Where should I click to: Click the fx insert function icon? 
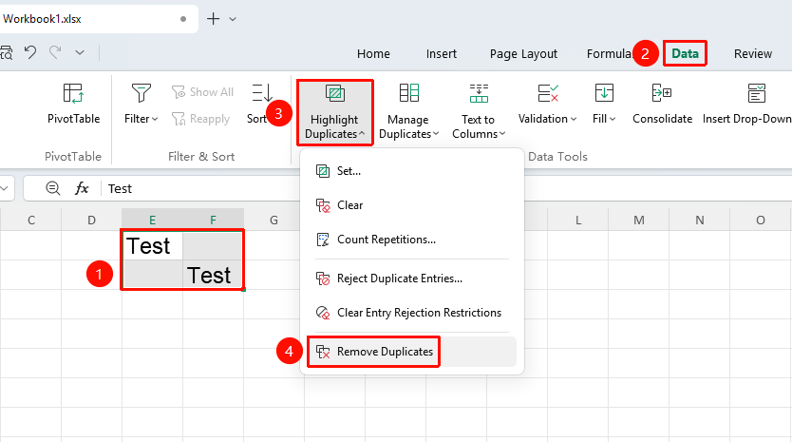[82, 188]
